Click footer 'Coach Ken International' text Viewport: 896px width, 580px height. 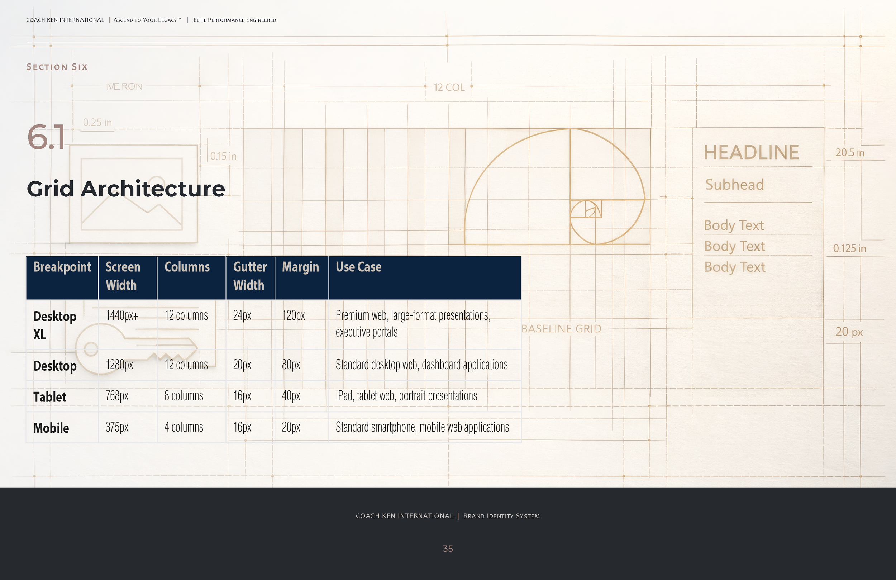(404, 516)
